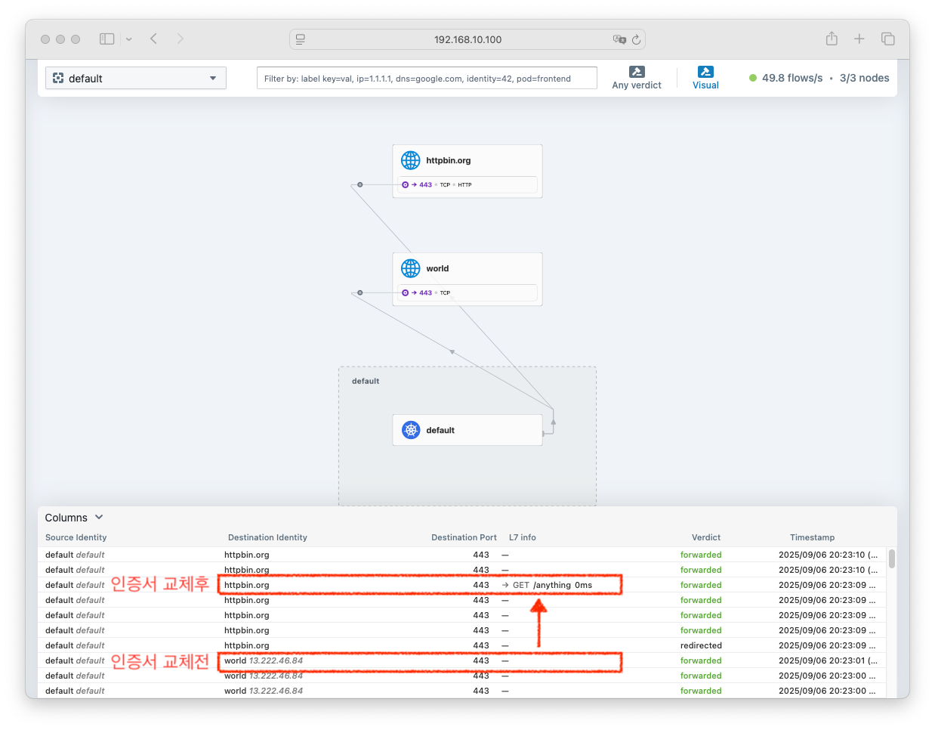Screen dimensions: 935x730
Task: Click the back navigation button
Action: point(153,39)
